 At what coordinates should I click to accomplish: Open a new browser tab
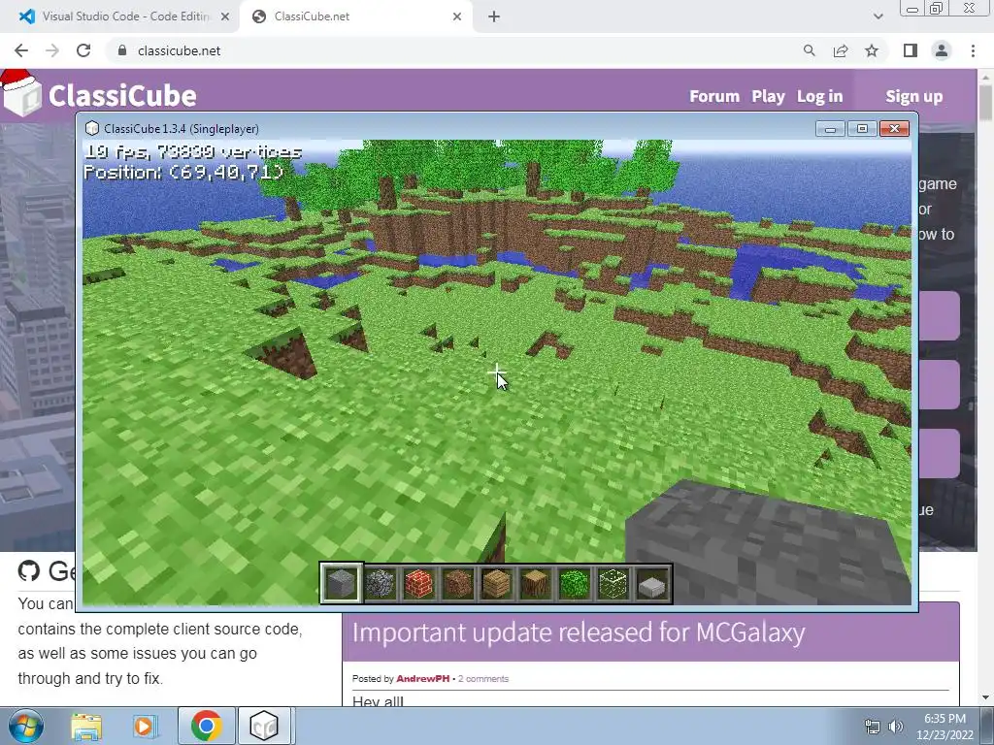(x=494, y=16)
